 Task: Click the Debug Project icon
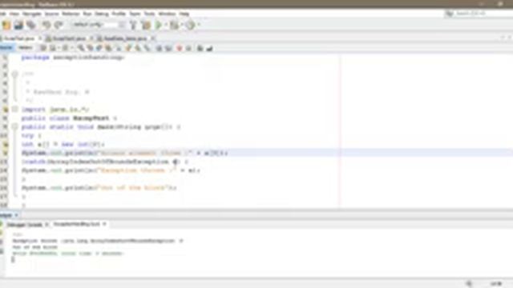tap(174, 25)
